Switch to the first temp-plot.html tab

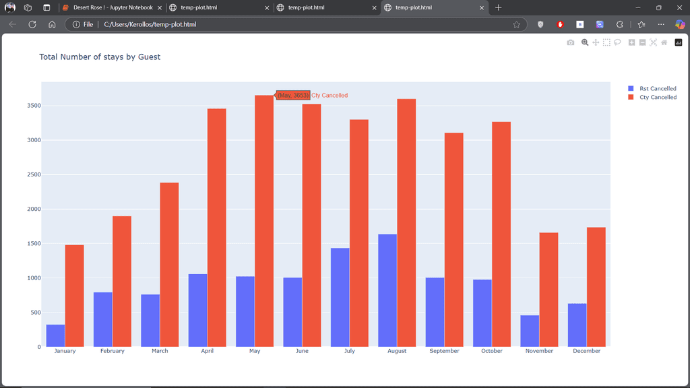(219, 7)
